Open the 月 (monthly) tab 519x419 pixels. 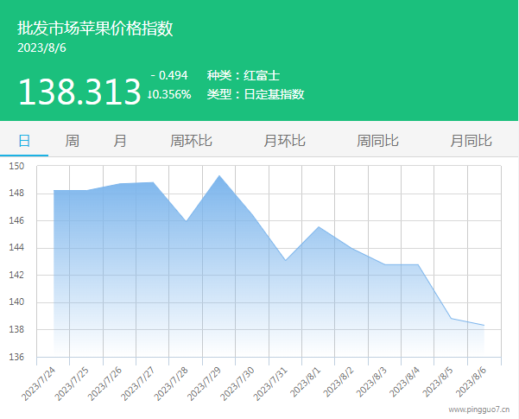(120, 140)
